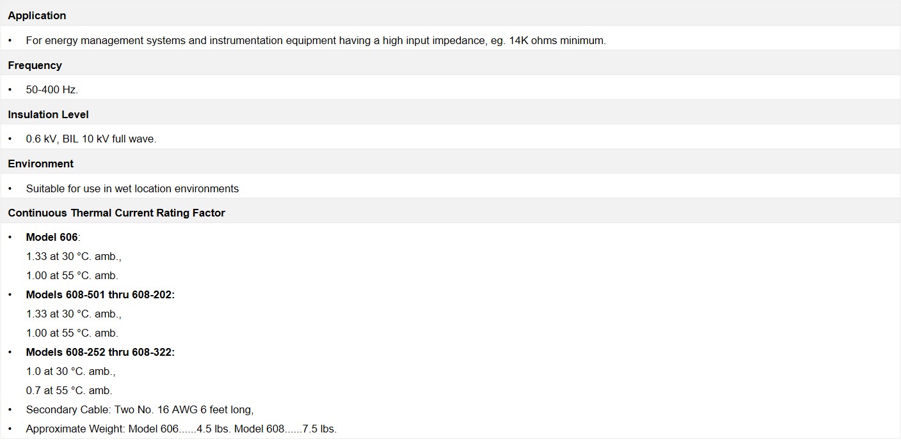
Task: Click the Approximate Weight line
Action: tap(181, 429)
